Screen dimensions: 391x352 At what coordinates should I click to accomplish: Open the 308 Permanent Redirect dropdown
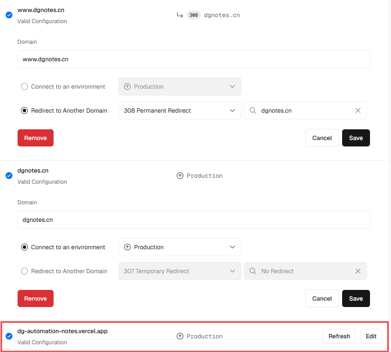[x=180, y=110]
